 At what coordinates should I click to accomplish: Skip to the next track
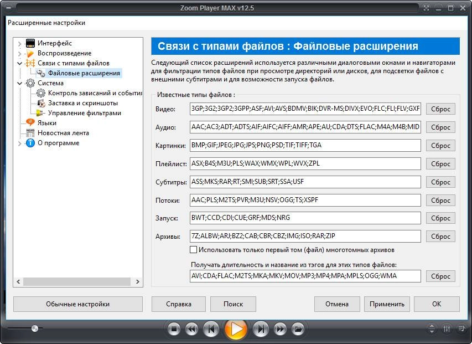coord(261,329)
